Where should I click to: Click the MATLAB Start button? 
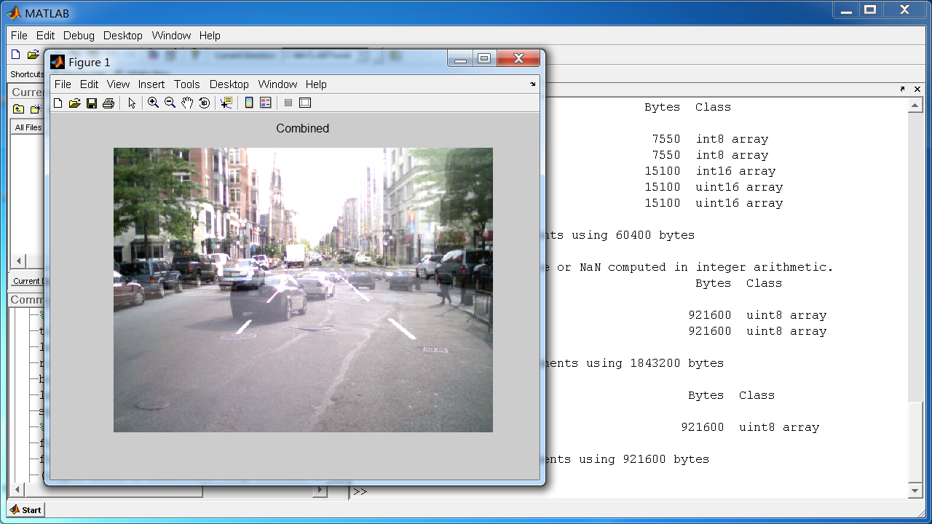click(x=25, y=509)
